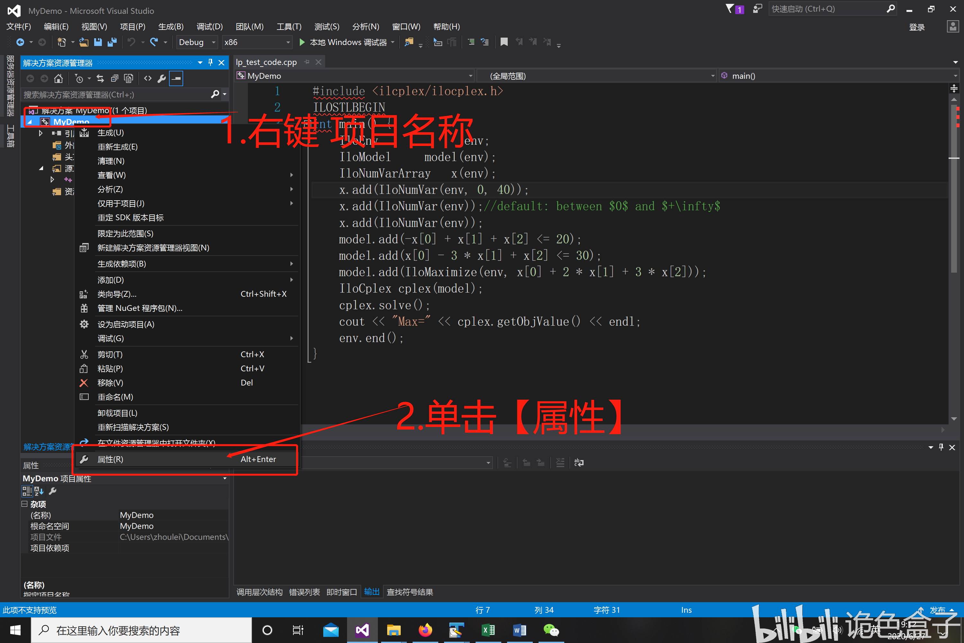单击工具栏上的书签图标

point(504,42)
